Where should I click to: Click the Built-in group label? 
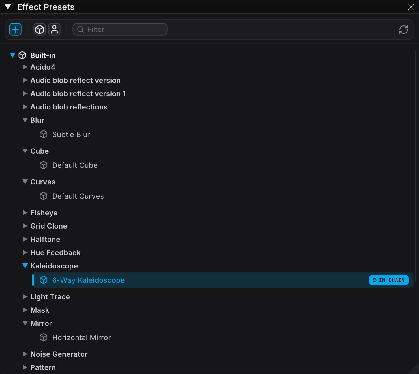tap(43, 55)
